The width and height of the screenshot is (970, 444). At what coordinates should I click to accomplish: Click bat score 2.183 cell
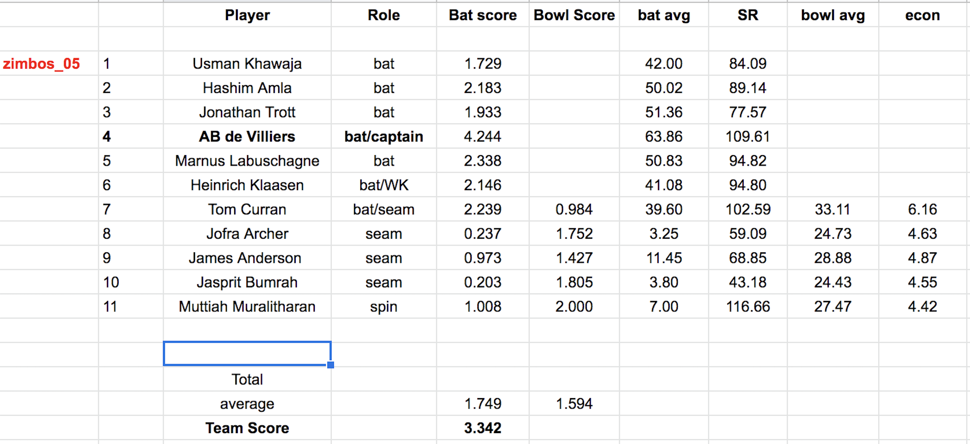coord(482,88)
